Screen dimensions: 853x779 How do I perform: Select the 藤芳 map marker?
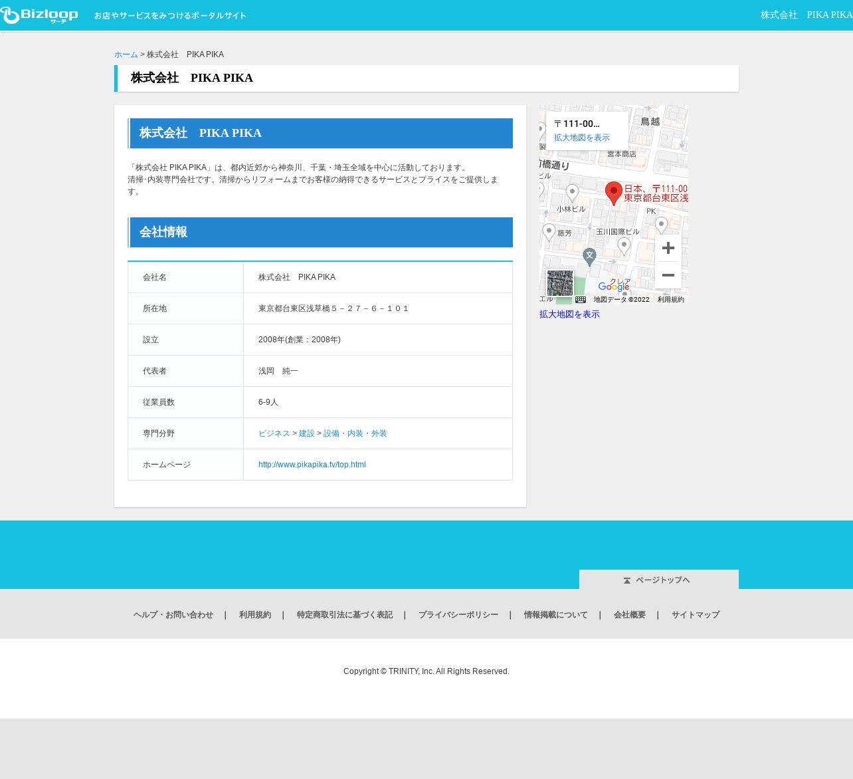pos(549,233)
